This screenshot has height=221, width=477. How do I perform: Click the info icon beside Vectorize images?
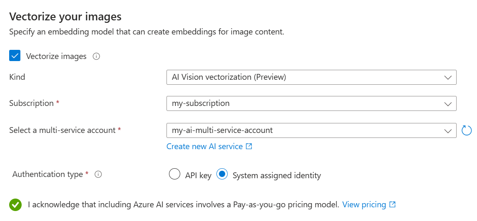(x=96, y=56)
